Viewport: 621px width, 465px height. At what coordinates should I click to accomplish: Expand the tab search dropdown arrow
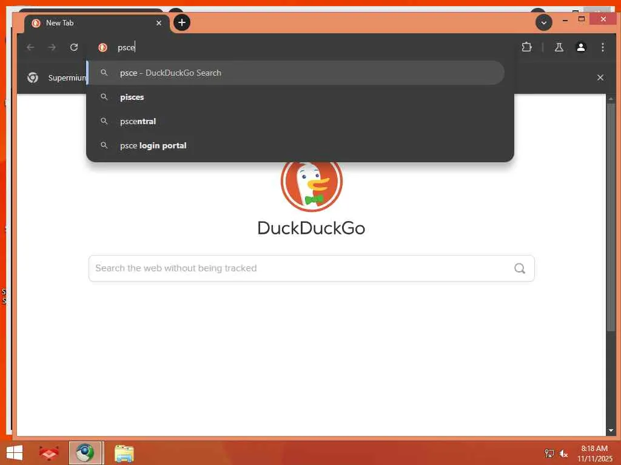[544, 22]
